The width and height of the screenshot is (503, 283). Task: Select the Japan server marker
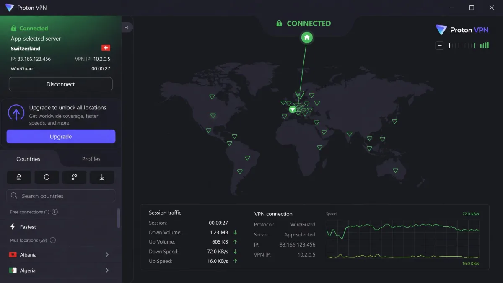394,122
